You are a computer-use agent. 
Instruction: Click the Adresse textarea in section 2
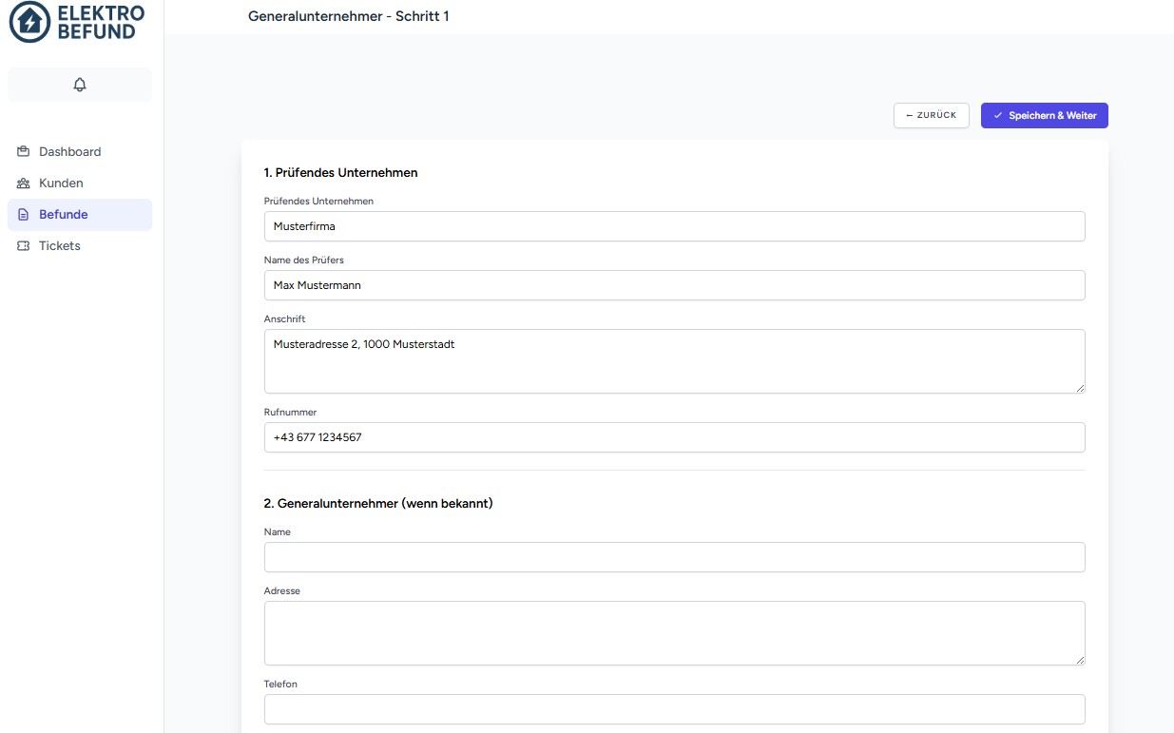(674, 632)
